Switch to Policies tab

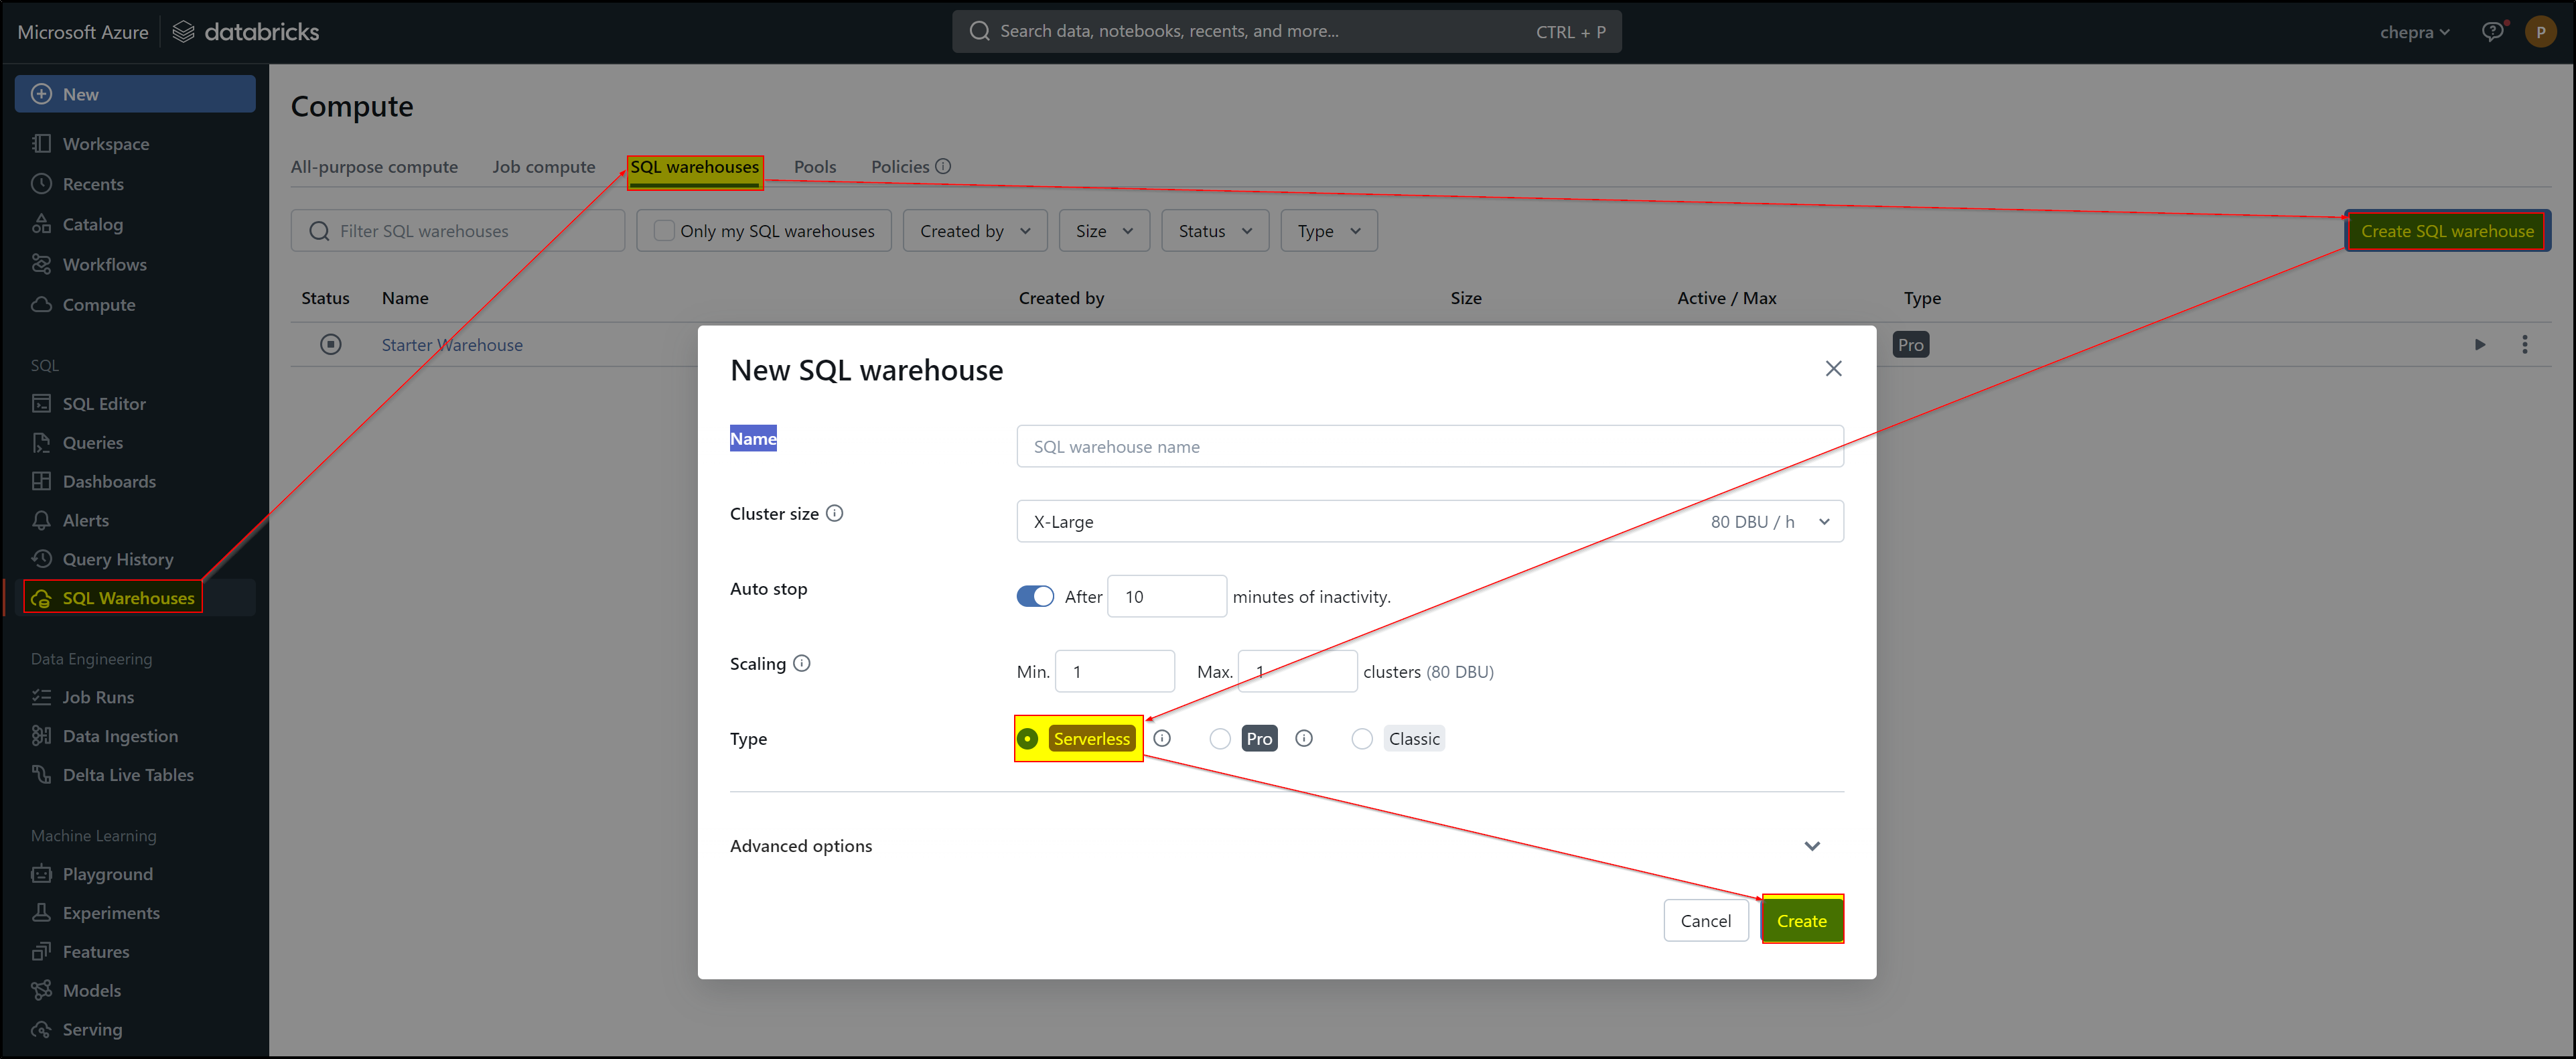[x=900, y=166]
